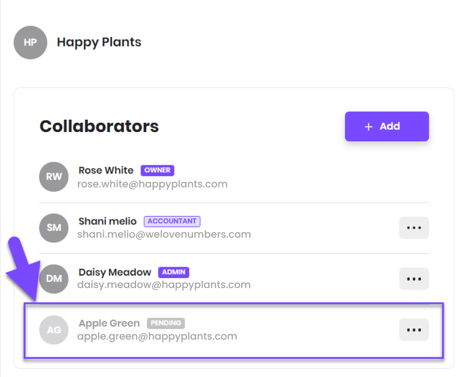Click the DM avatar for Daisy Meadow
The height and width of the screenshot is (377, 466).
pos(54,279)
